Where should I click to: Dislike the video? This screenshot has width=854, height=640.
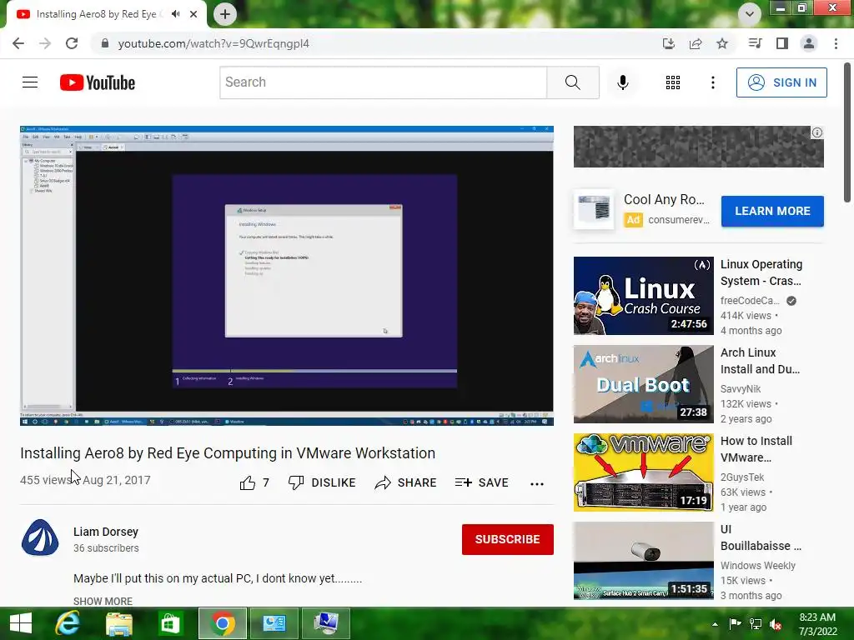(x=322, y=482)
